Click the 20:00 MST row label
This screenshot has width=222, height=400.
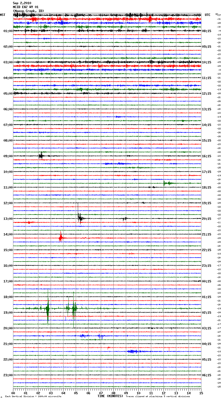(8, 328)
